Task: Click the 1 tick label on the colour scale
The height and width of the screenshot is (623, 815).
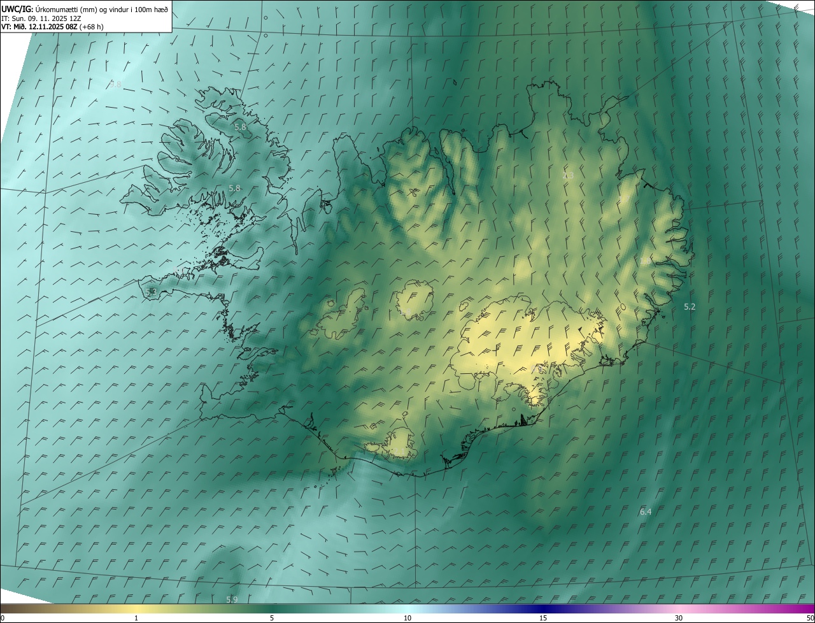Action: pos(136,618)
